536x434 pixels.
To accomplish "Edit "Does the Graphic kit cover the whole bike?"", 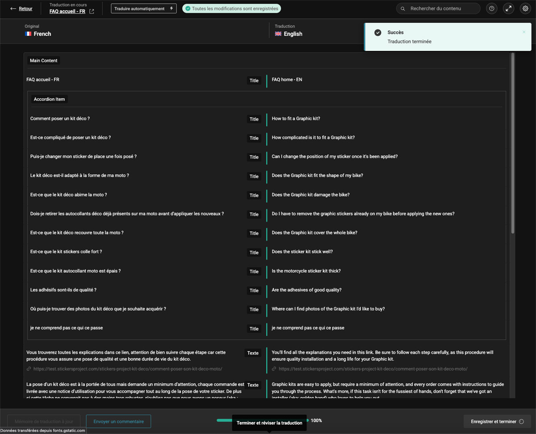I will 314,233.
